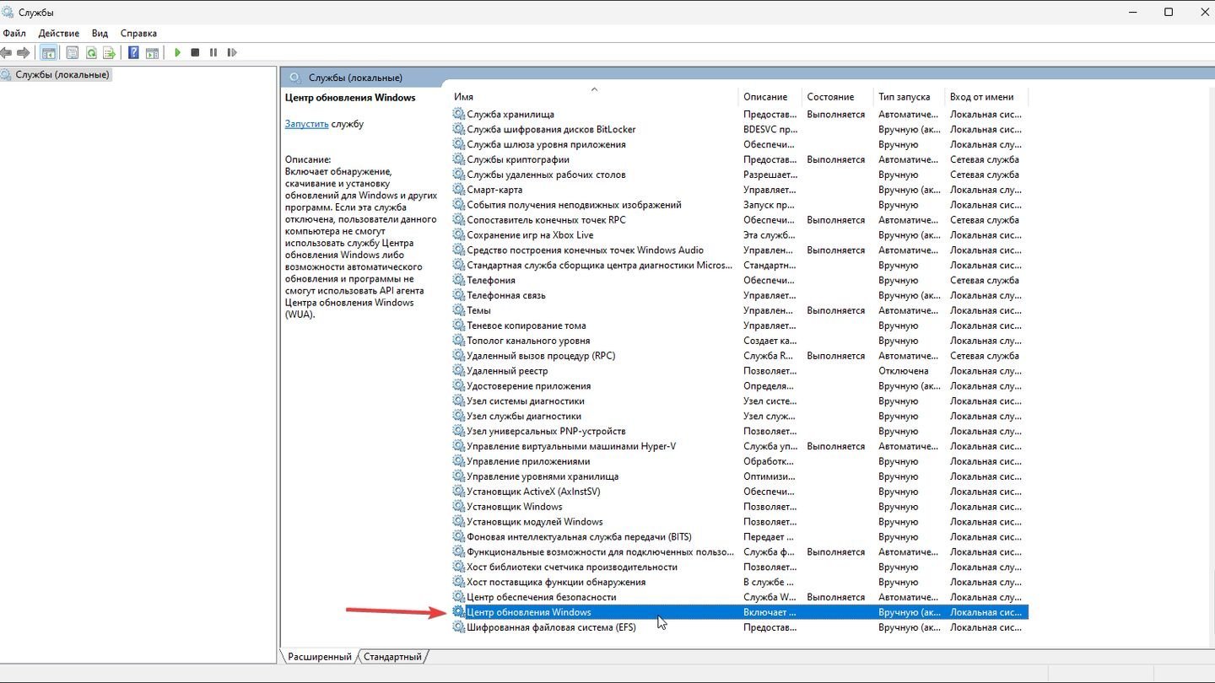This screenshot has height=683, width=1215.
Task: Click the Refresh toolbar icon
Action: click(90, 52)
